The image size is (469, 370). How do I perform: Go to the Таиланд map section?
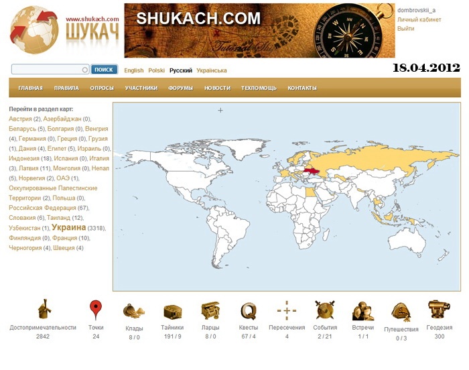[x=59, y=218]
